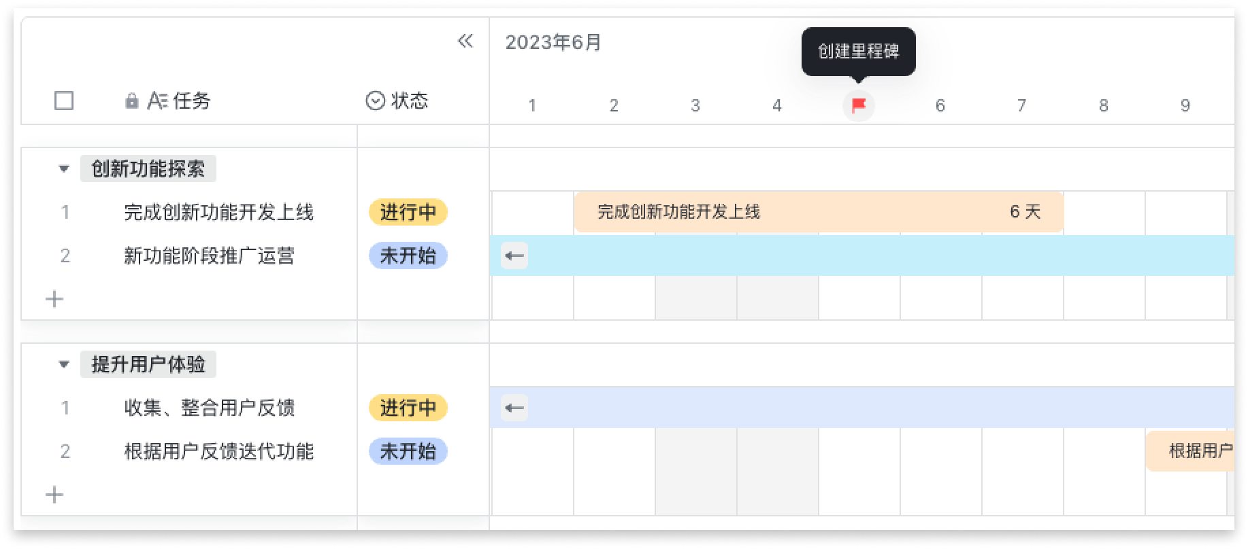This screenshot has width=1248, height=549.
Task: Click plus icon under 提升用户体验 group
Action: click(x=54, y=495)
